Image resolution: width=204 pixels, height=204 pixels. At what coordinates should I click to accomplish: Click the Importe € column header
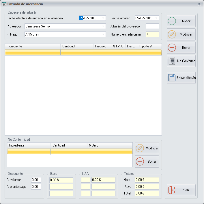click(149, 46)
